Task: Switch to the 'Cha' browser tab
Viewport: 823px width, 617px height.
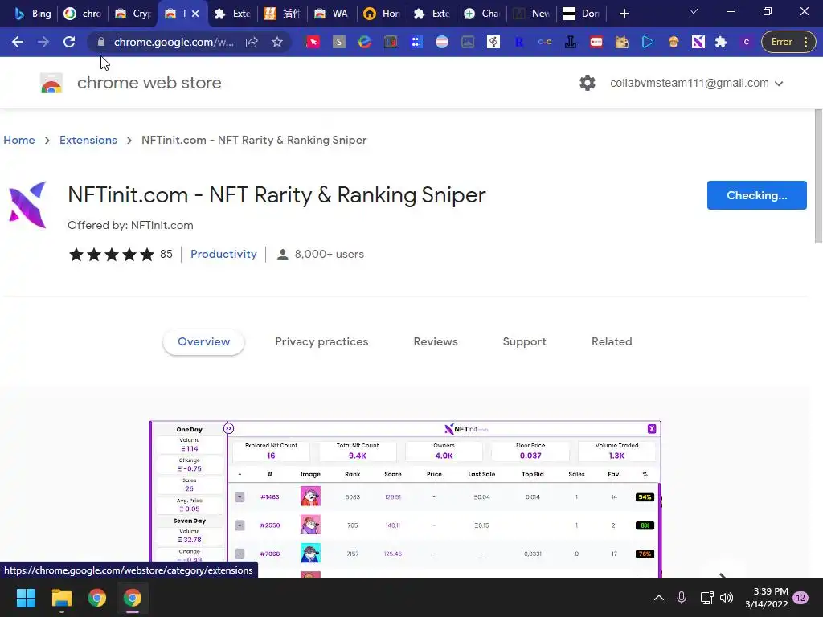Action: coord(482,14)
